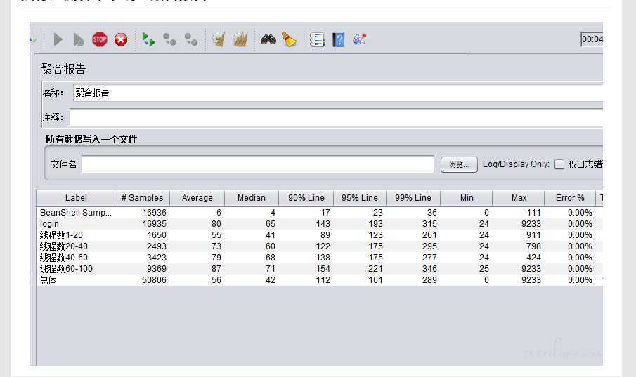Image resolution: width=636 pixels, height=377 pixels.
Task: Click Remote Stop All icon
Action: (169, 39)
